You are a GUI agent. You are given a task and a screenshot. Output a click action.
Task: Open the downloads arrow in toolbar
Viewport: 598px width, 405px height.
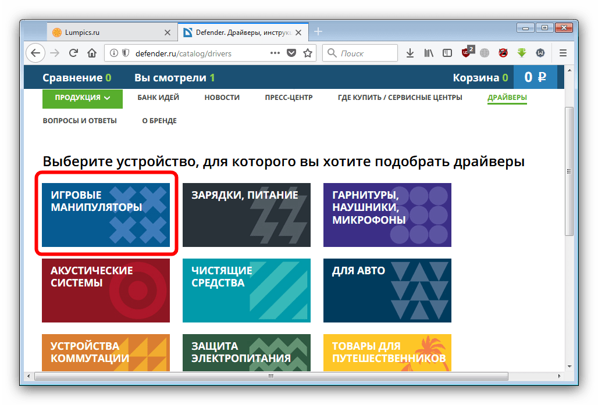pyautogui.click(x=410, y=53)
